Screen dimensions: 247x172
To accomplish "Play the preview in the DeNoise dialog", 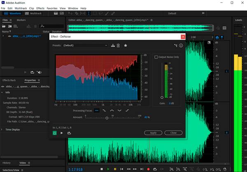I will point(62,133).
